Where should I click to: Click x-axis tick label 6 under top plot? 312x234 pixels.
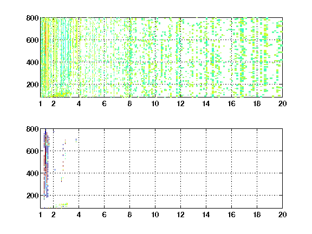point(104,103)
